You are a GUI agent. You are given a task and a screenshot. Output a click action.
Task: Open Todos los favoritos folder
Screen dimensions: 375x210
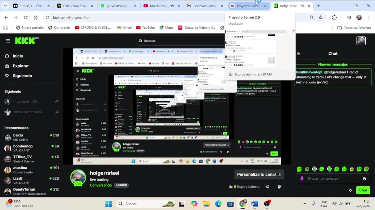coord(354,28)
